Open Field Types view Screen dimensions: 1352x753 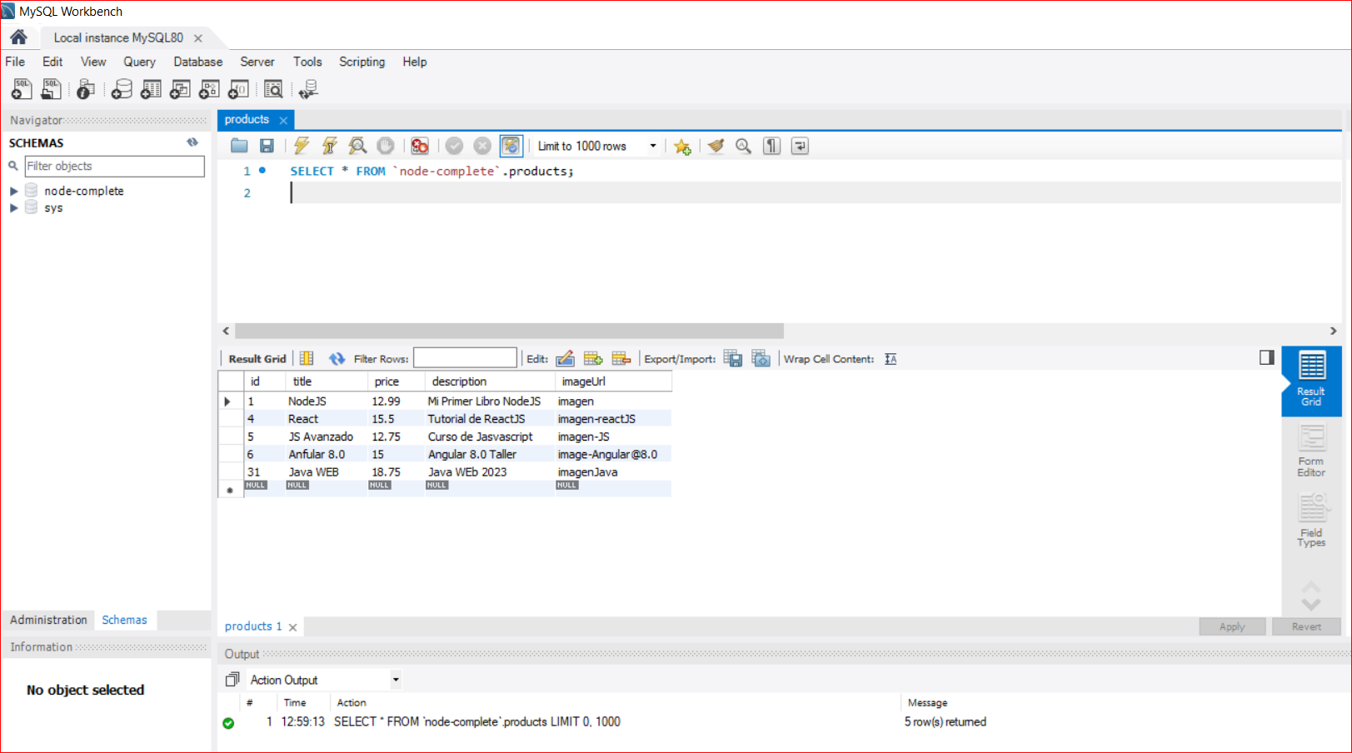[1311, 521]
